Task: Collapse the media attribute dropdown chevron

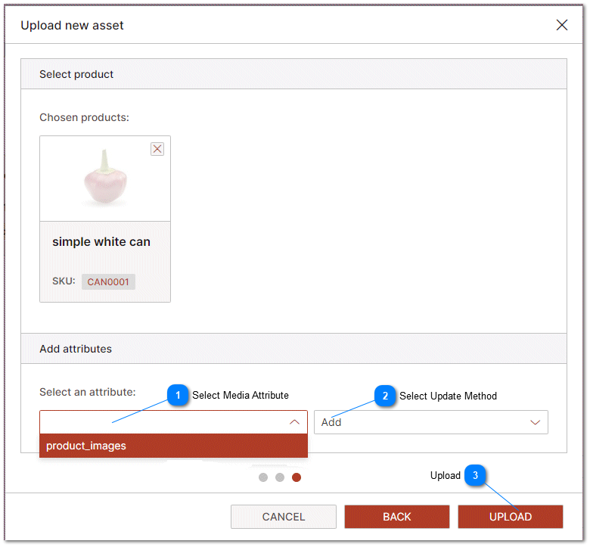Action: [295, 422]
